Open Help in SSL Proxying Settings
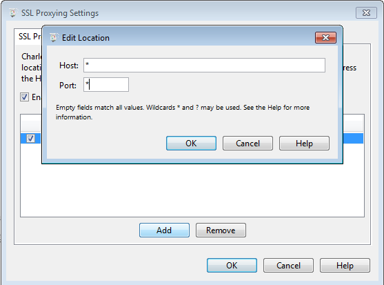The image size is (384, 285). click(x=345, y=265)
